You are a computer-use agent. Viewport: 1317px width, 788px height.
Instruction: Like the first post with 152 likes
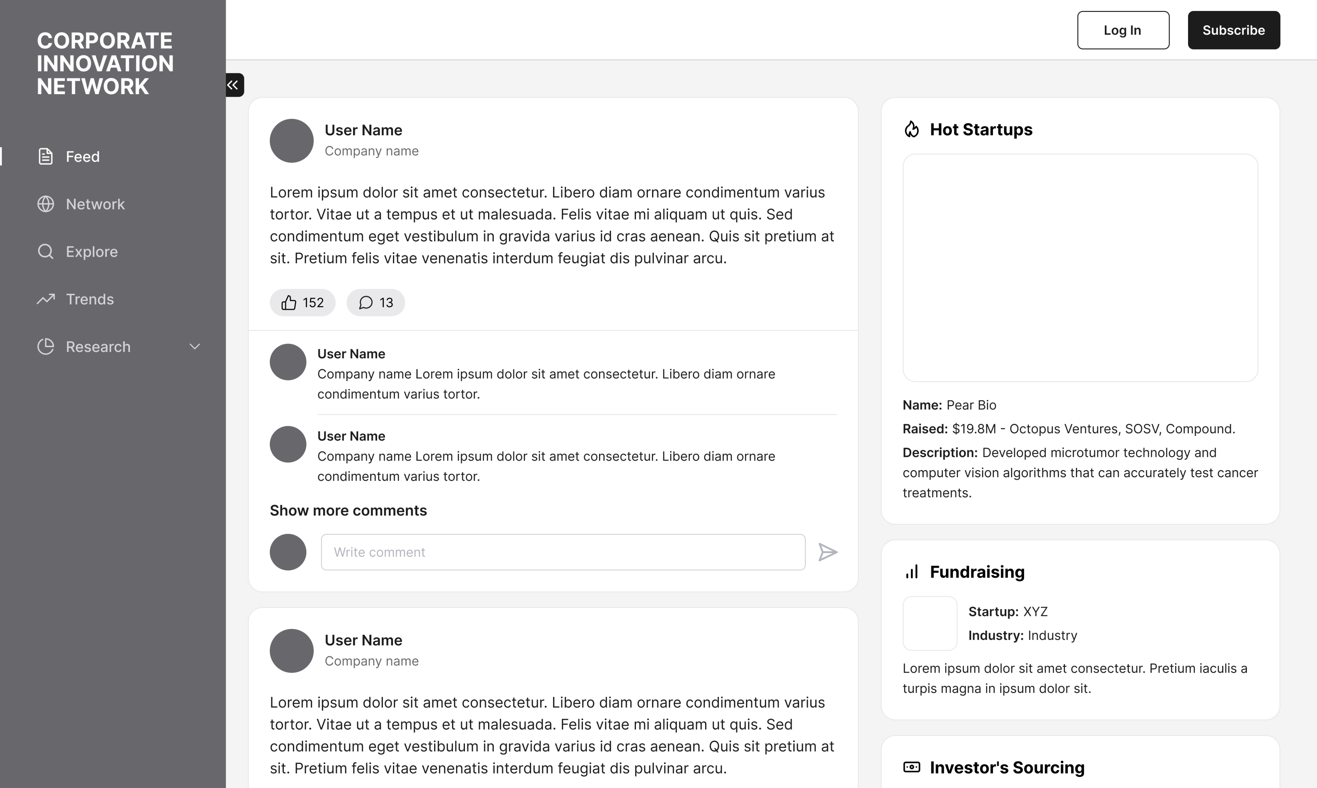[302, 303]
